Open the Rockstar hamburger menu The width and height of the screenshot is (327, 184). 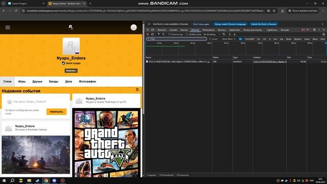tap(8, 27)
